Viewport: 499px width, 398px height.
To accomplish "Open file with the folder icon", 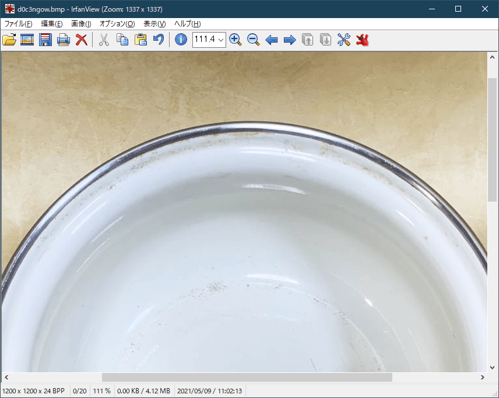I will [x=9, y=40].
